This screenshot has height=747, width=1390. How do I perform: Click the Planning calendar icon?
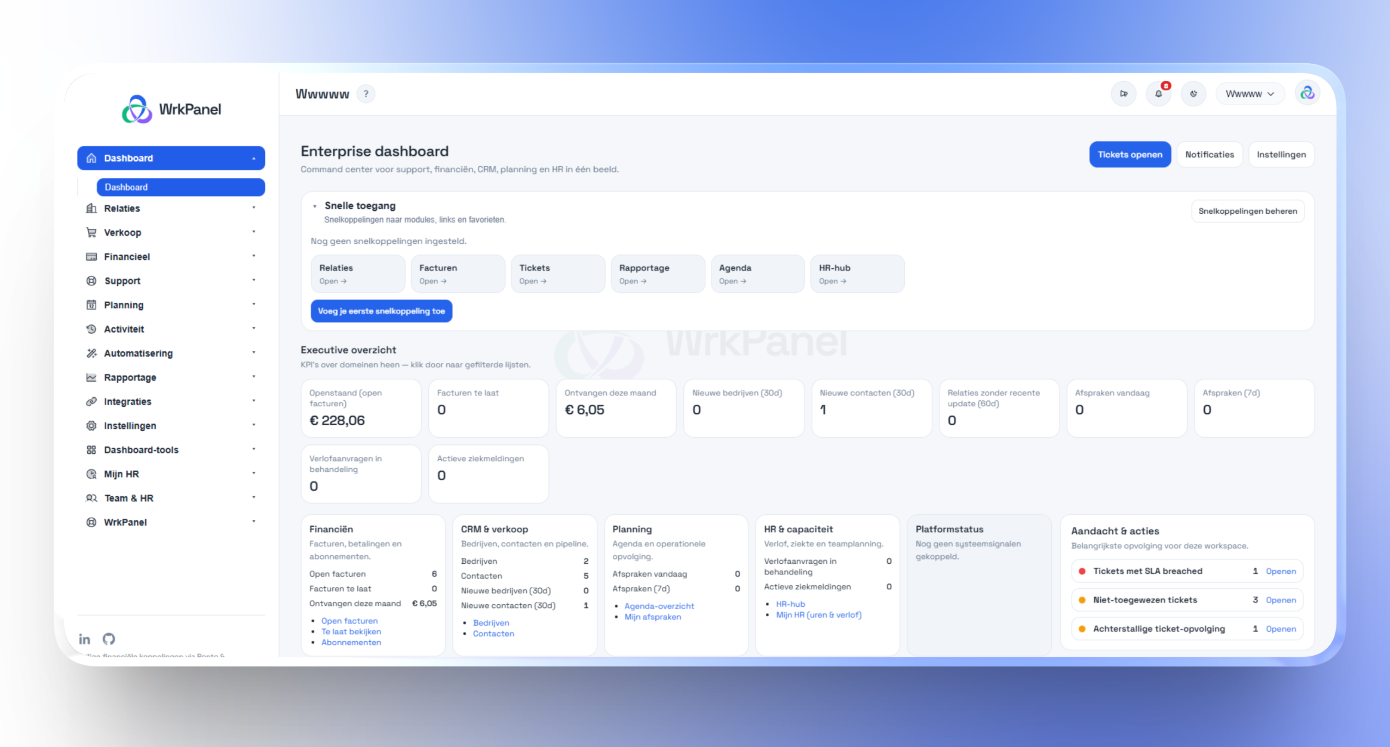pyautogui.click(x=92, y=305)
